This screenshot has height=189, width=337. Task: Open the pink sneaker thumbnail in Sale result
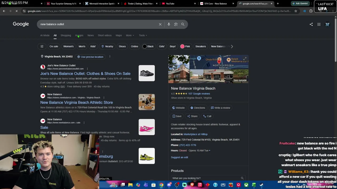pyautogui.click(x=147, y=127)
